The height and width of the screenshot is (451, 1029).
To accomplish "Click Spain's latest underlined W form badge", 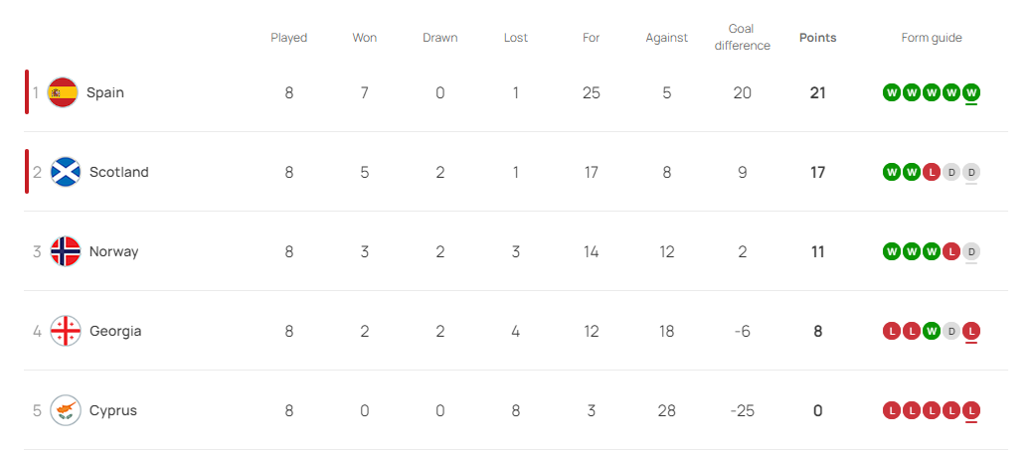I will 972,92.
